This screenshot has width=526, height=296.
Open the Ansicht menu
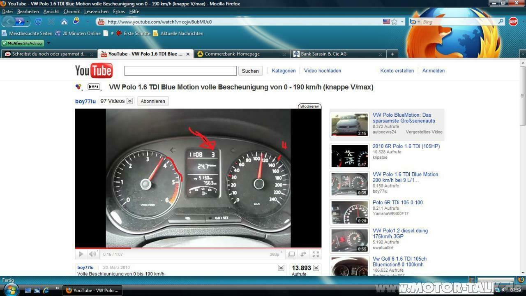pyautogui.click(x=51, y=12)
